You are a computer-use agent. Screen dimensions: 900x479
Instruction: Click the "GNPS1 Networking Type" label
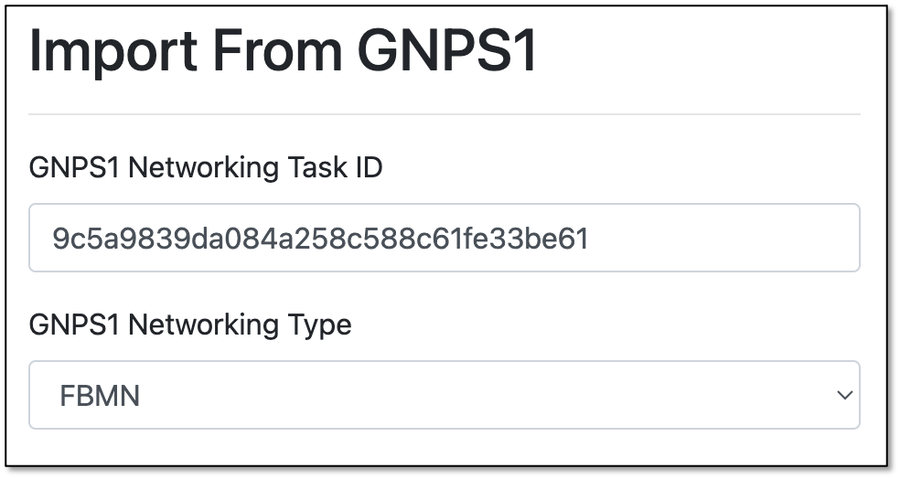pos(190,325)
